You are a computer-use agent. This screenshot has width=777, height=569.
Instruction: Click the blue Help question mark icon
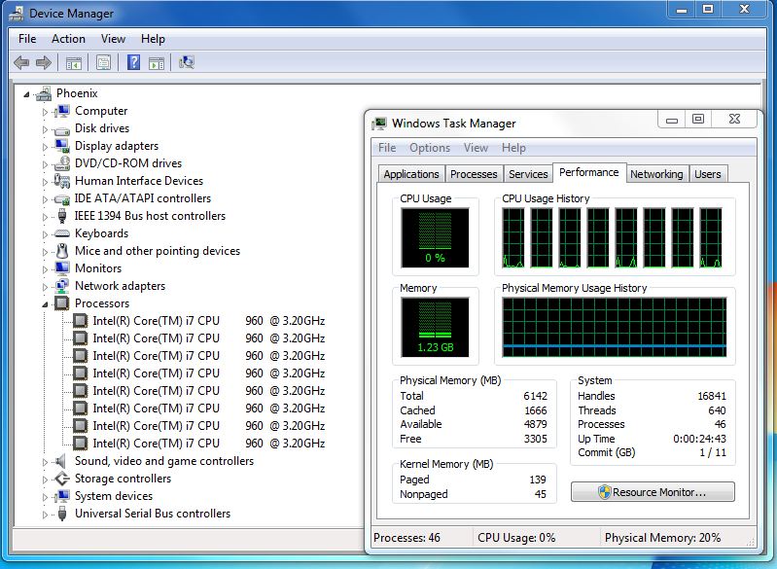click(134, 62)
